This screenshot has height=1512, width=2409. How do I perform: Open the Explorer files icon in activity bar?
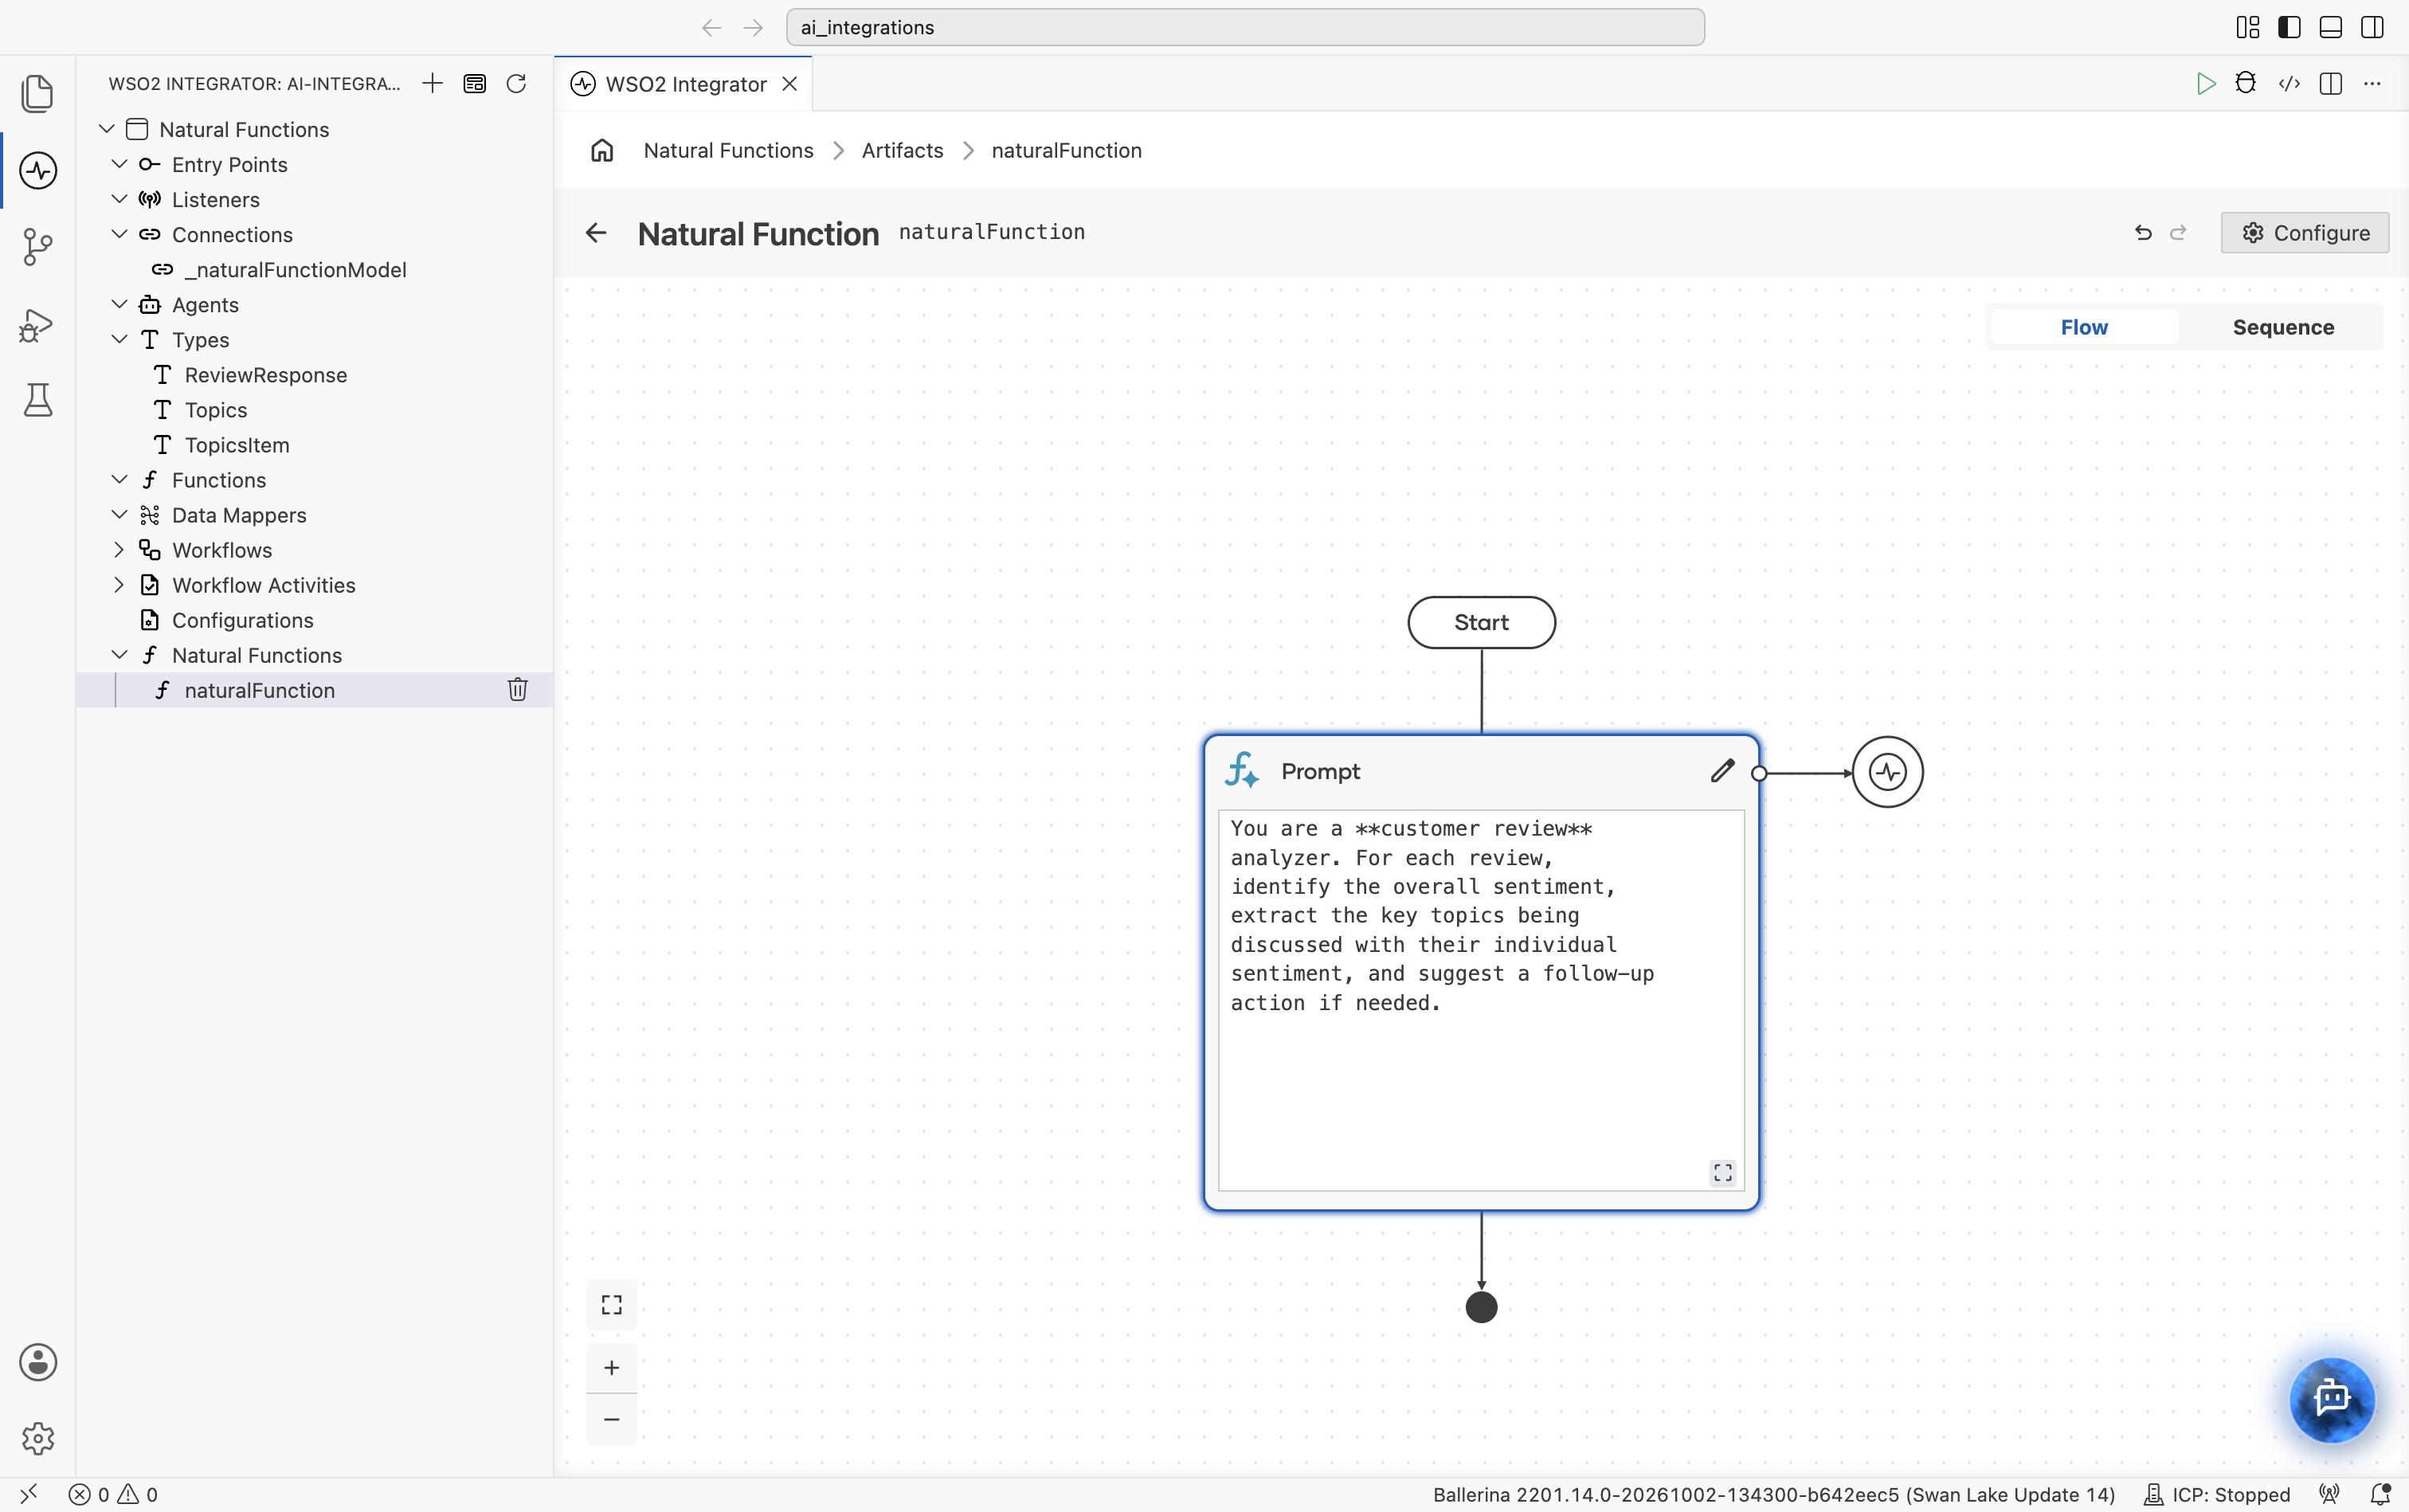[x=38, y=93]
